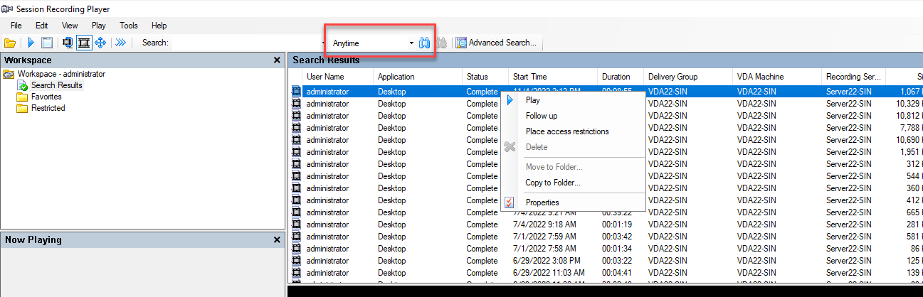923x297 pixels.
Task: Choose Play from the context menu
Action: 573,100
